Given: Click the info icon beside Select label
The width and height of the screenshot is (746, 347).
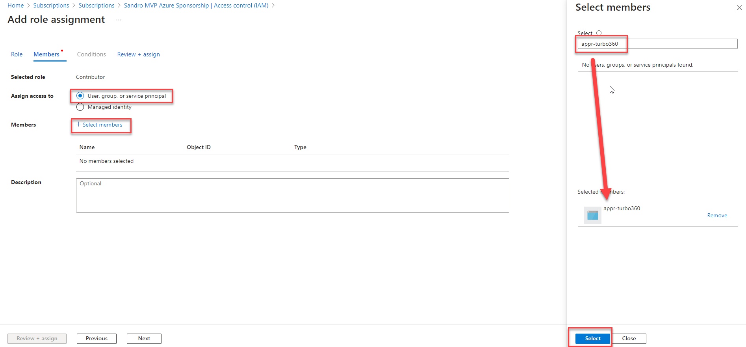Looking at the screenshot, I should tap(599, 33).
